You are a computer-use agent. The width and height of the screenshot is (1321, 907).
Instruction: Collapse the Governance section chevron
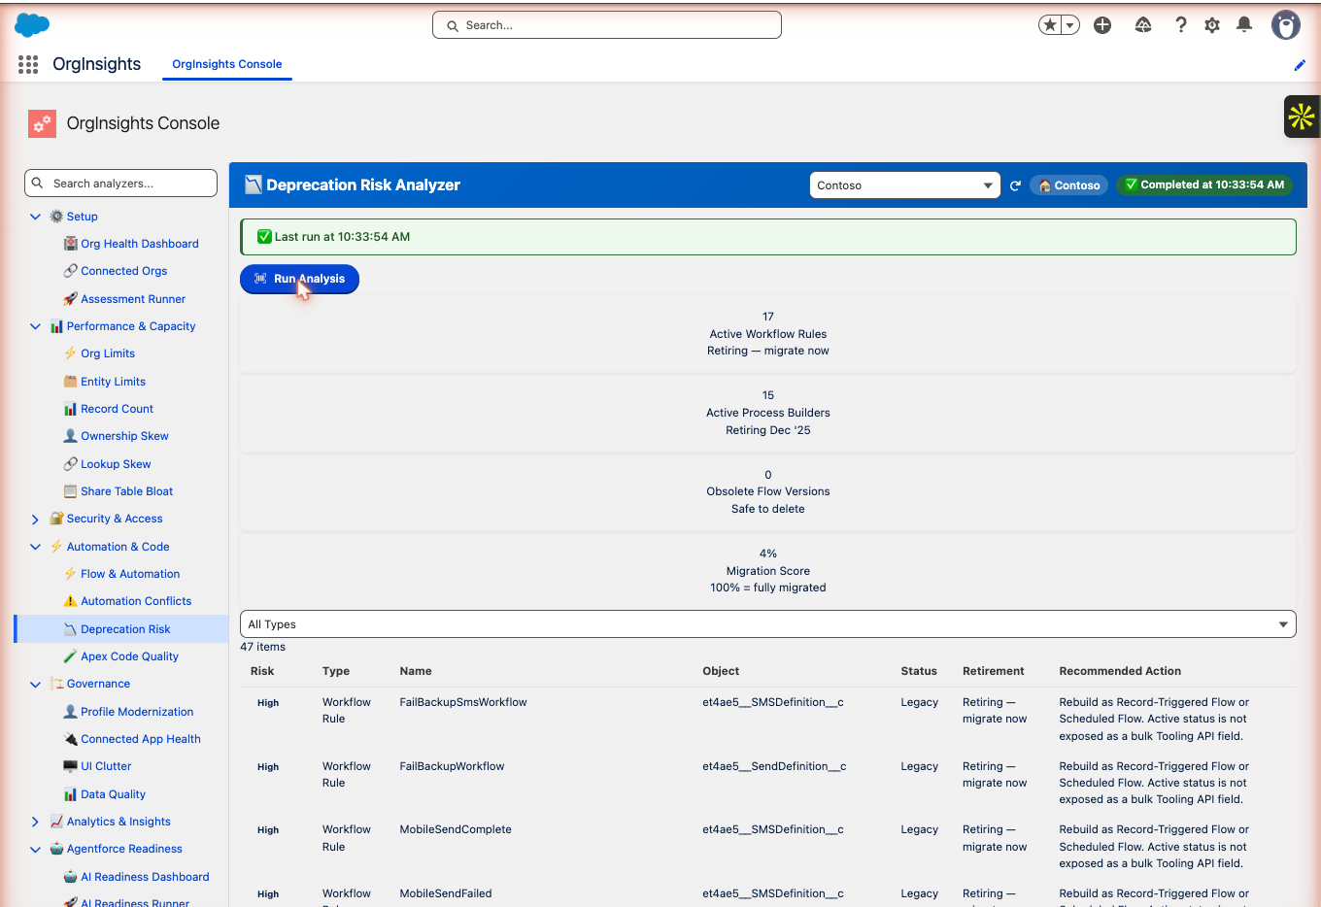[35, 685]
